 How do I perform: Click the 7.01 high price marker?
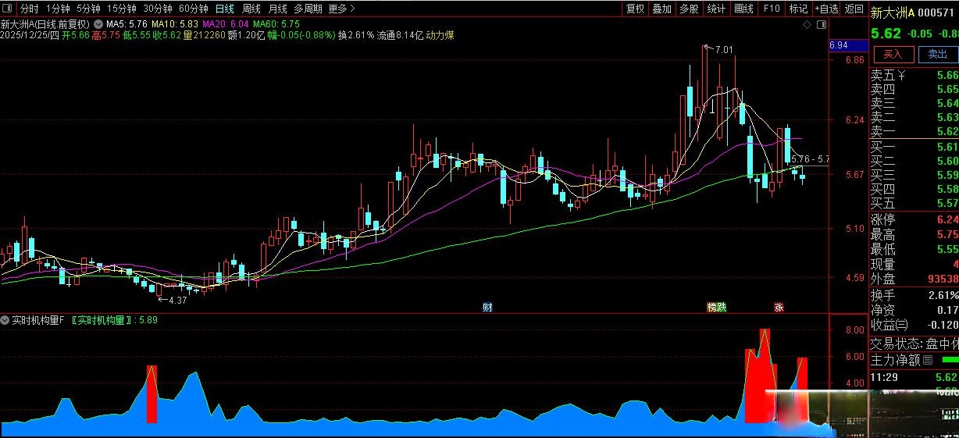pyautogui.click(x=723, y=50)
